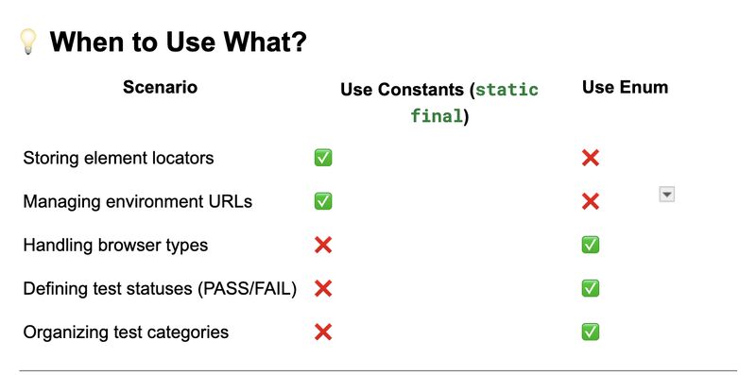The image size is (756, 375).
Task: Select 'Defining test statuses (PASS/FAIL)' text
Action: (160, 288)
